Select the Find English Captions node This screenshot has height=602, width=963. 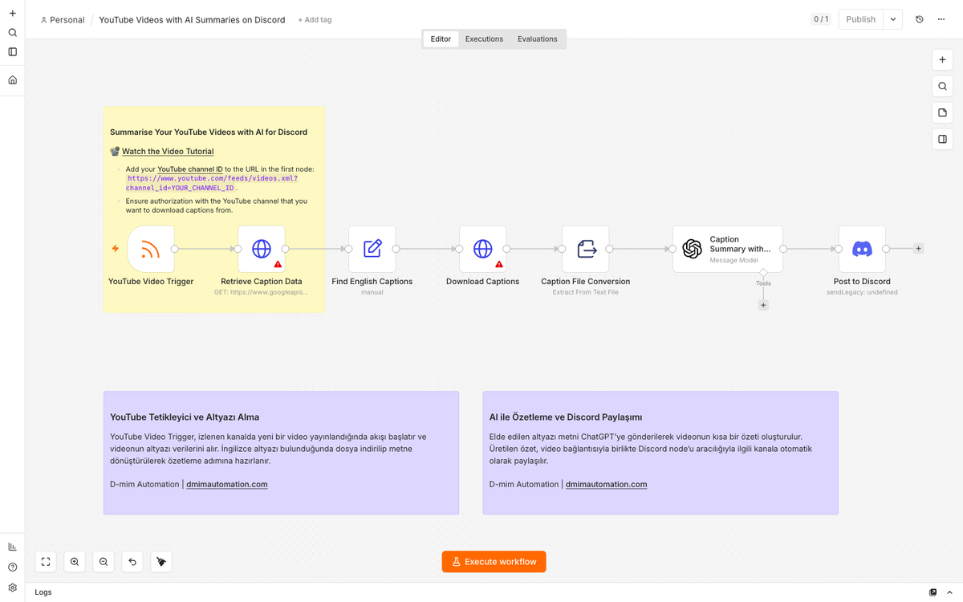(x=372, y=249)
